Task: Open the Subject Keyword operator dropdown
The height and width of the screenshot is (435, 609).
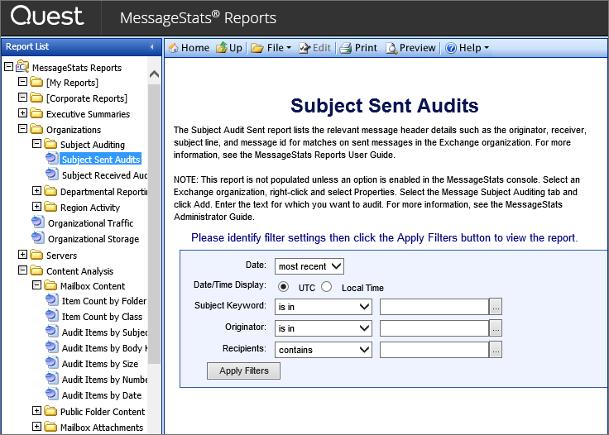Action: 324,307
